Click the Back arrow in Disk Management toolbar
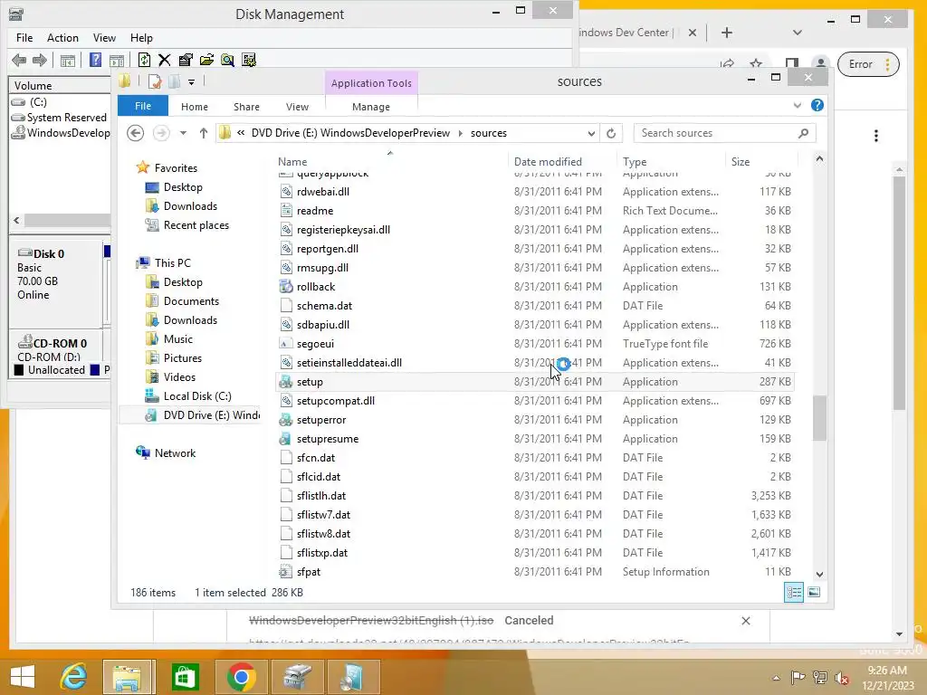927x695 pixels. click(x=19, y=60)
